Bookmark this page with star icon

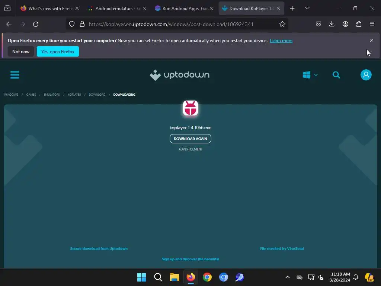[x=282, y=24]
